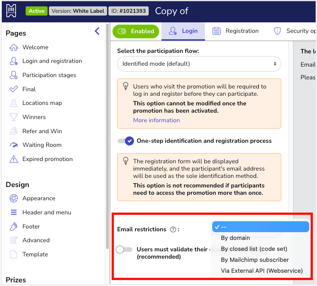Click the Active status badge
The height and width of the screenshot is (286, 317).
[x=37, y=11]
